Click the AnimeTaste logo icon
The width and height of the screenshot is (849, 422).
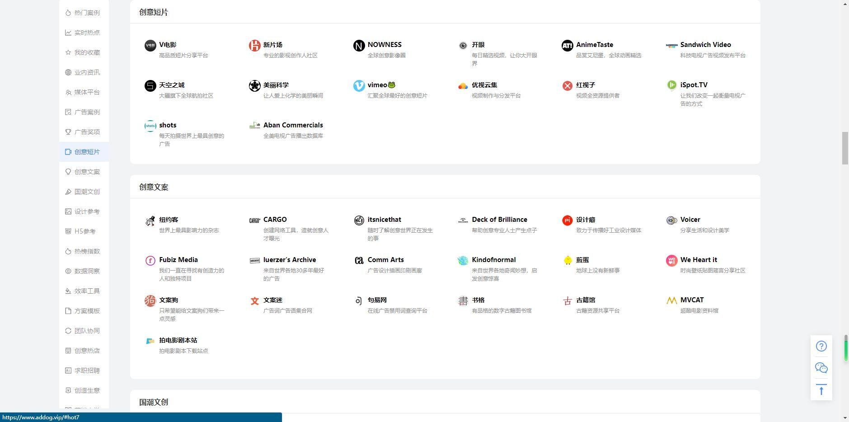pos(567,46)
